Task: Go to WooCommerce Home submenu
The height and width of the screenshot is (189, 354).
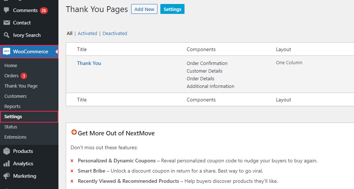Action: 11,65
